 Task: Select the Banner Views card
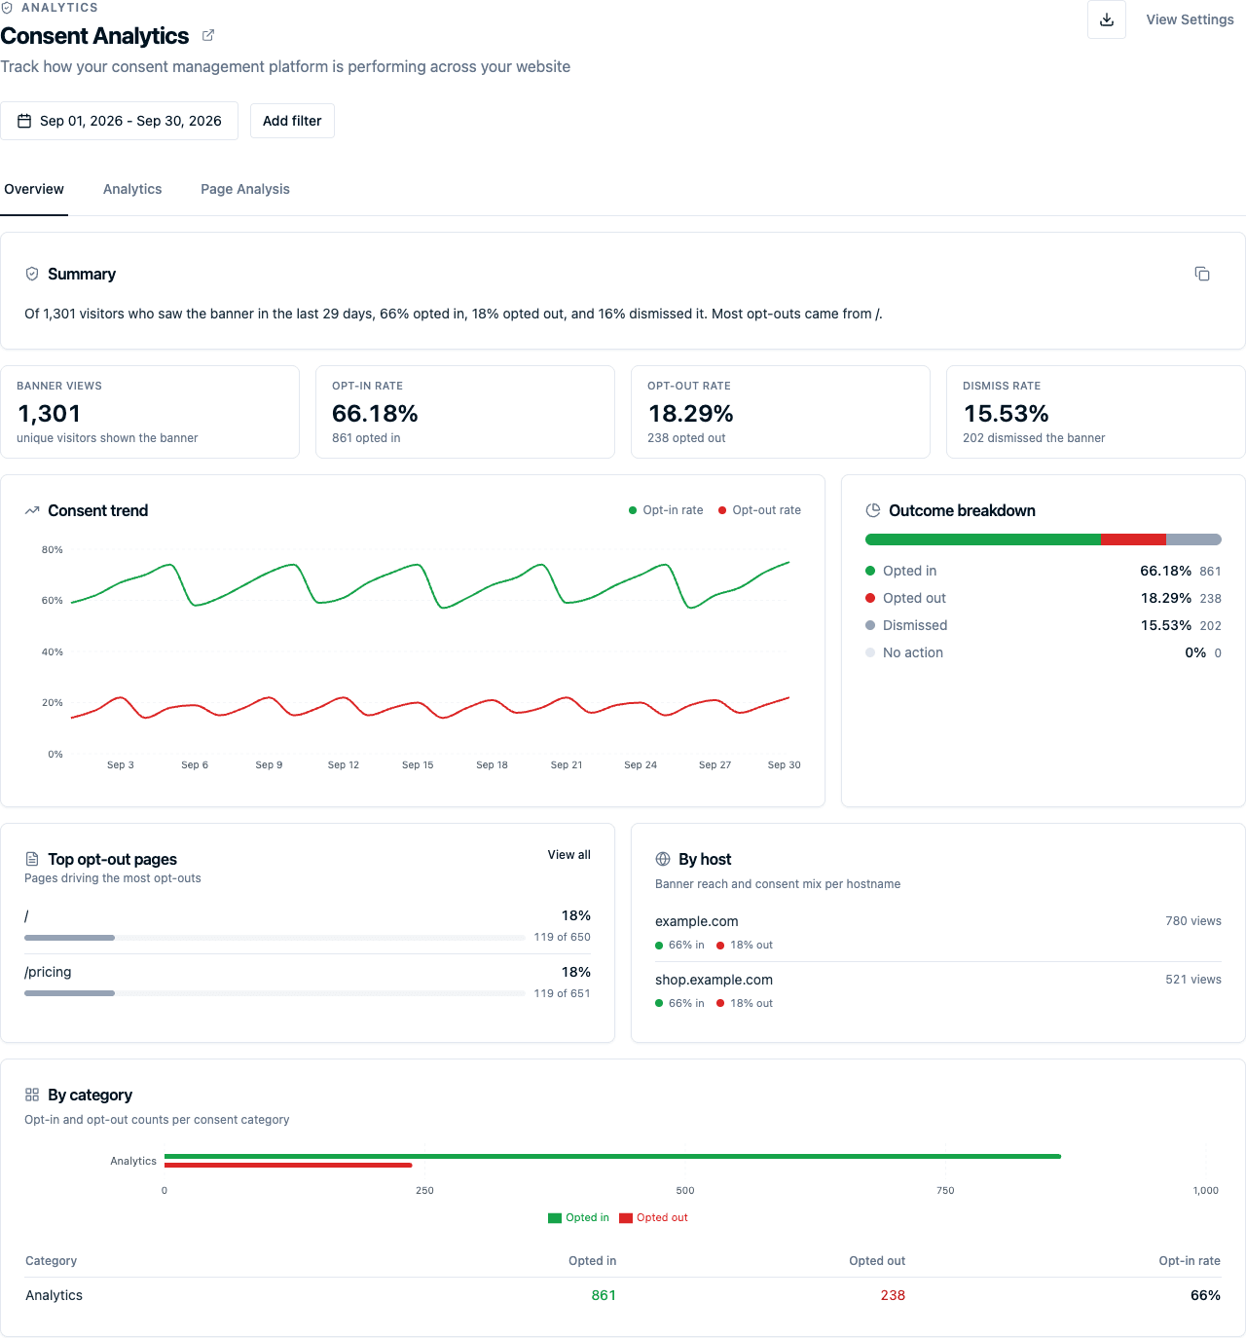pos(150,412)
